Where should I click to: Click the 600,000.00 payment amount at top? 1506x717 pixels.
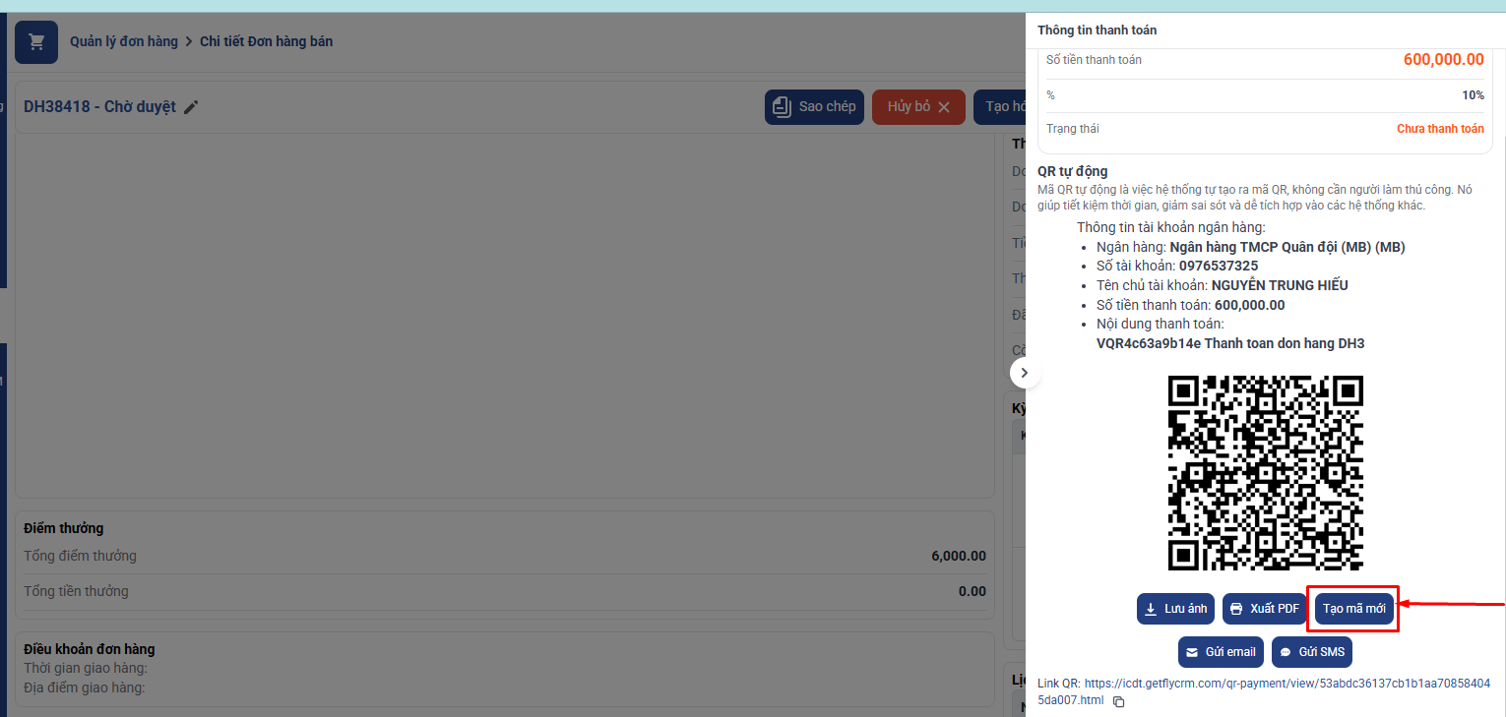click(1443, 60)
